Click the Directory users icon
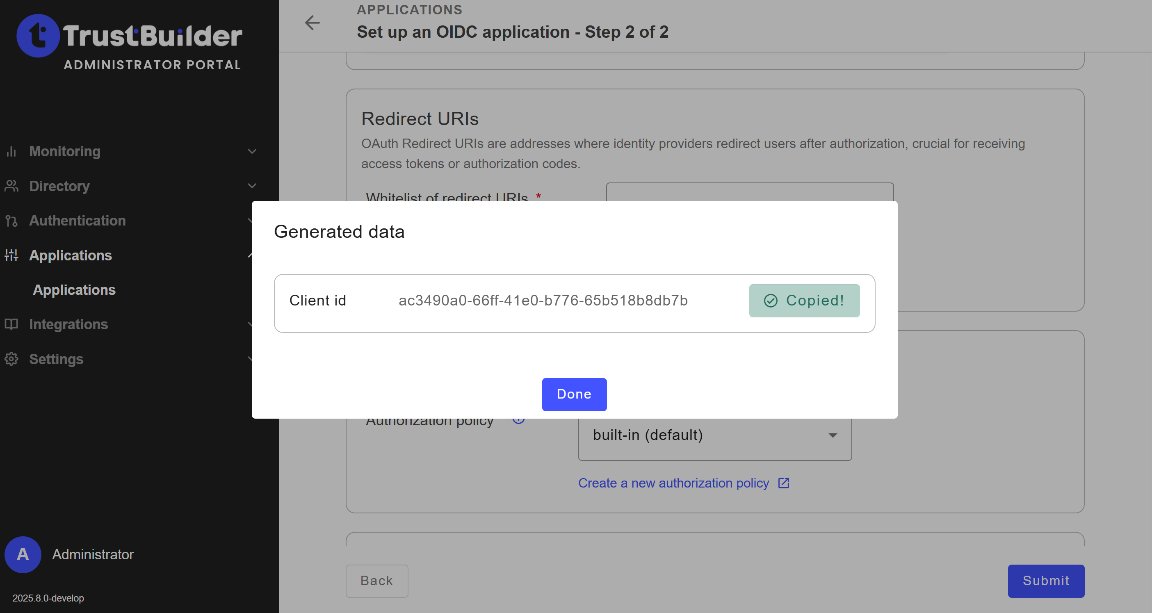 click(x=11, y=186)
